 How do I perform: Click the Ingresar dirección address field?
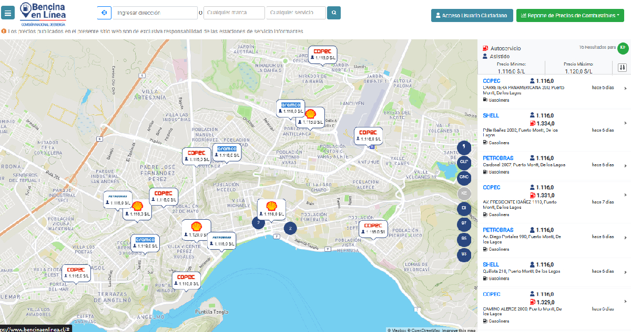[155, 13]
